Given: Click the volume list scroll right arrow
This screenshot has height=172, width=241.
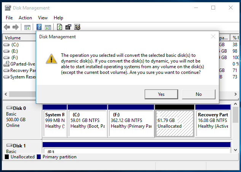Looking at the screenshot, I should [x=235, y=94].
